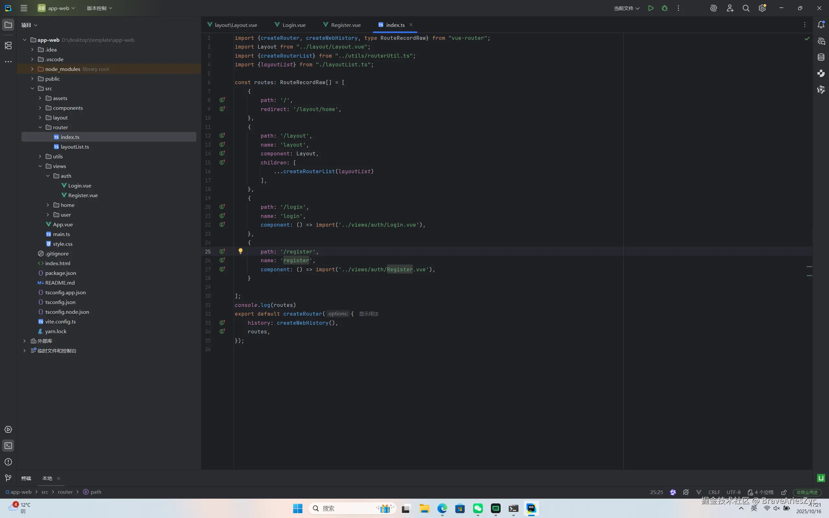Viewport: 829px width, 518px height.
Task: Open the Database tool window icon
Action: (x=821, y=57)
